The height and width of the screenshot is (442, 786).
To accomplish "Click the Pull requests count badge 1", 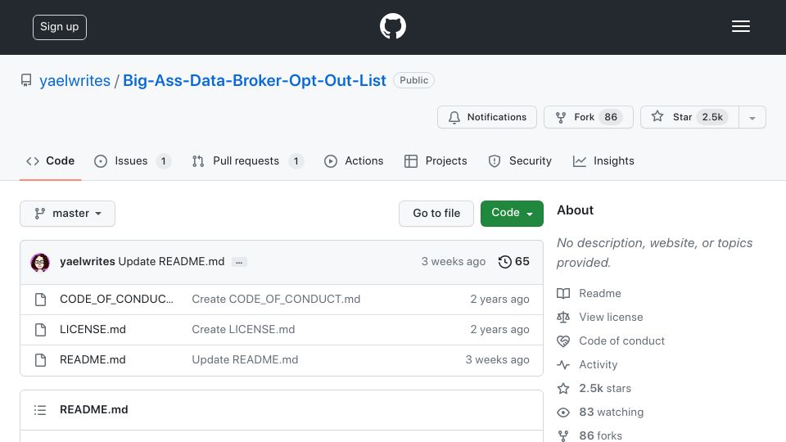I will (296, 161).
